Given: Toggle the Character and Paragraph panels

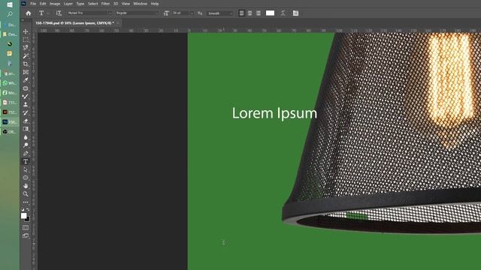Looking at the screenshot, I should coord(295,13).
